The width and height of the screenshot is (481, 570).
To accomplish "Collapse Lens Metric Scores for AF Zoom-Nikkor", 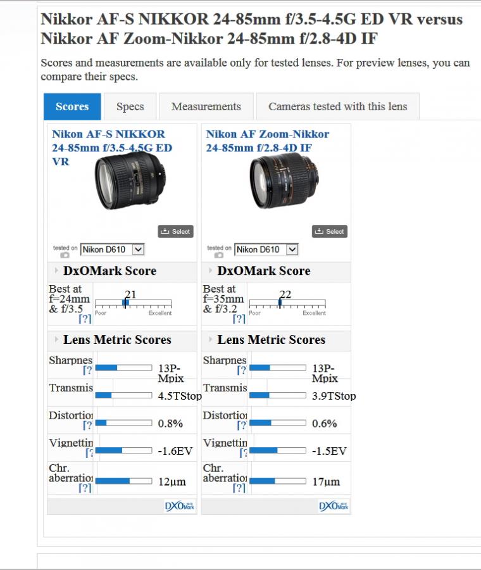I will [x=210, y=339].
